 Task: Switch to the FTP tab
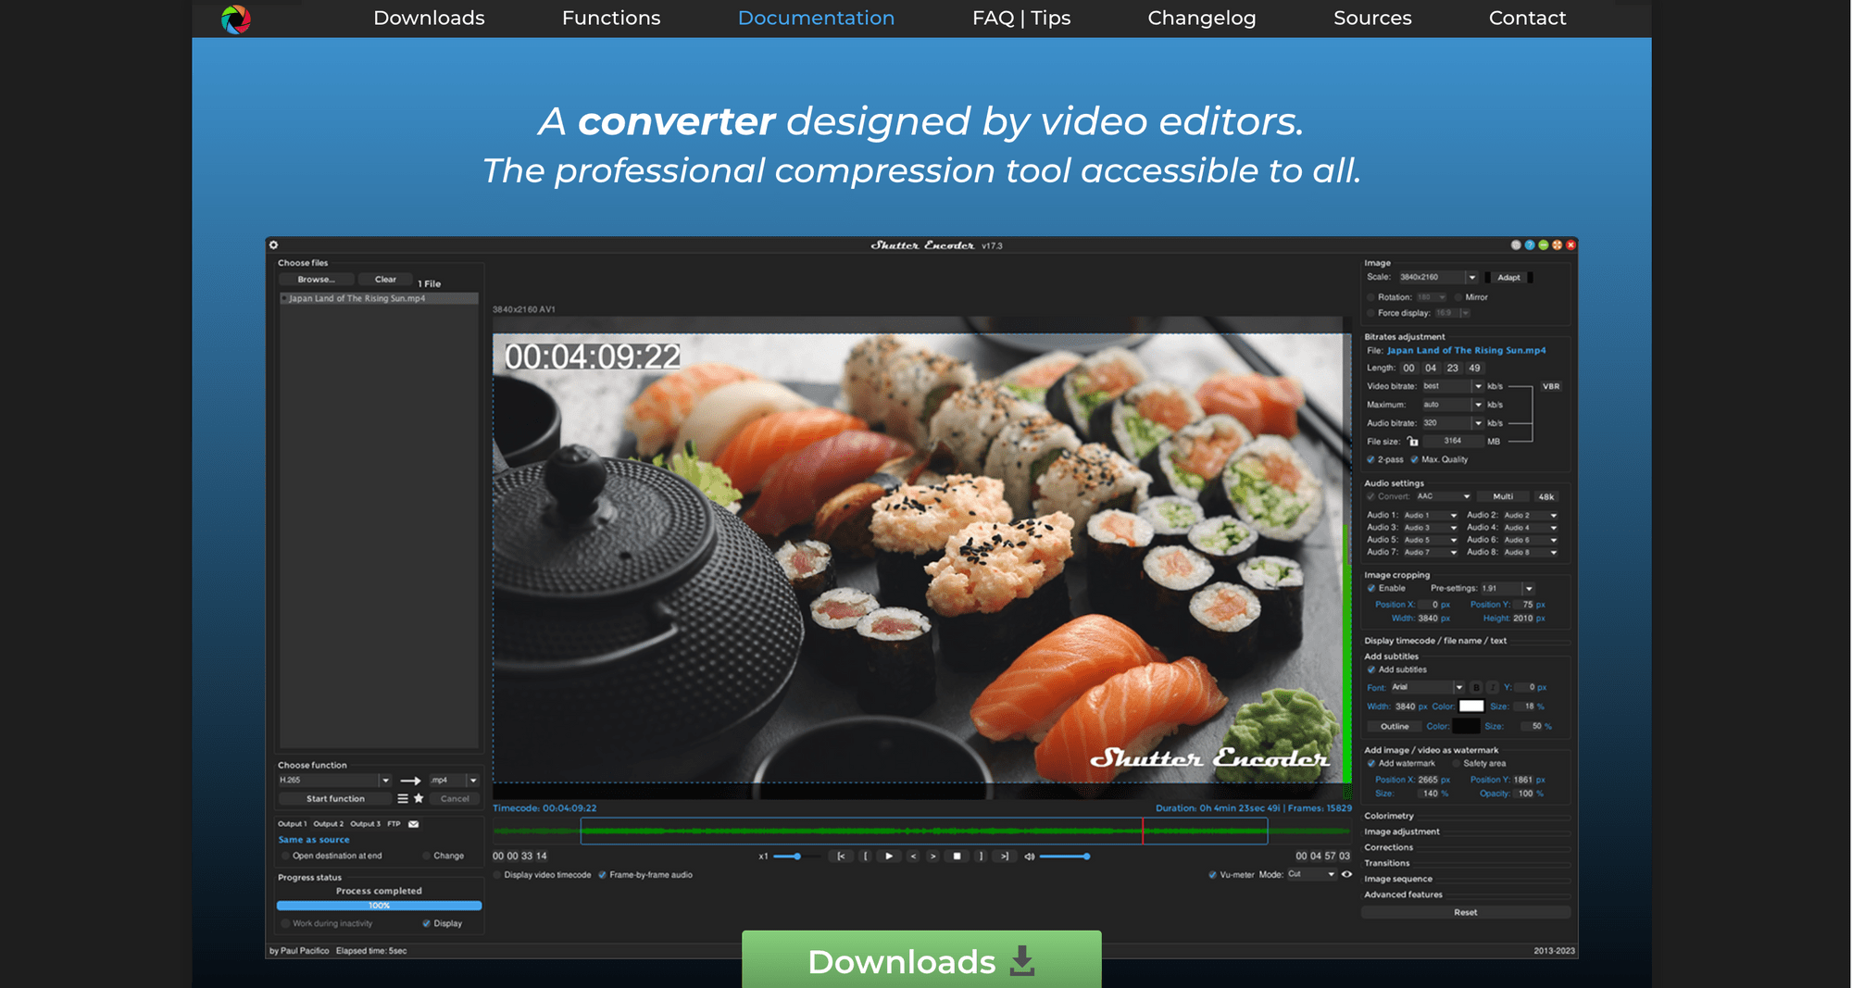(x=394, y=824)
